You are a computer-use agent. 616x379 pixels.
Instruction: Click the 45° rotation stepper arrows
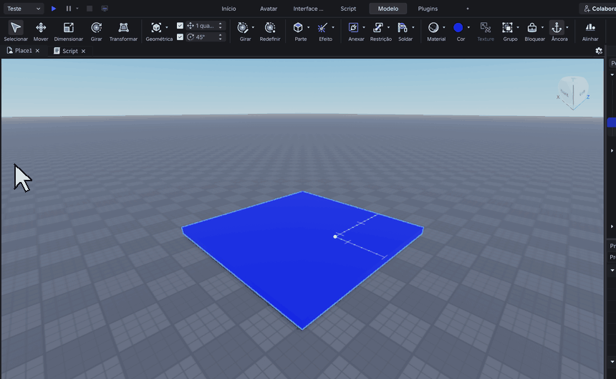point(221,37)
